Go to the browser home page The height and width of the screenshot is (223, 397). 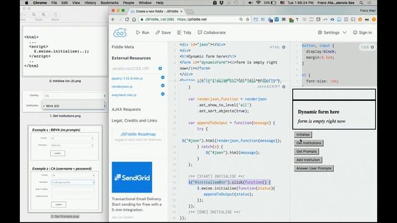coord(134,19)
